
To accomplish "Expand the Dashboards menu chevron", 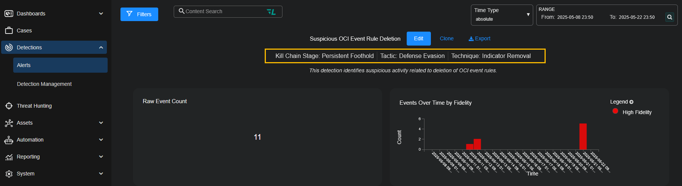I will (101, 14).
